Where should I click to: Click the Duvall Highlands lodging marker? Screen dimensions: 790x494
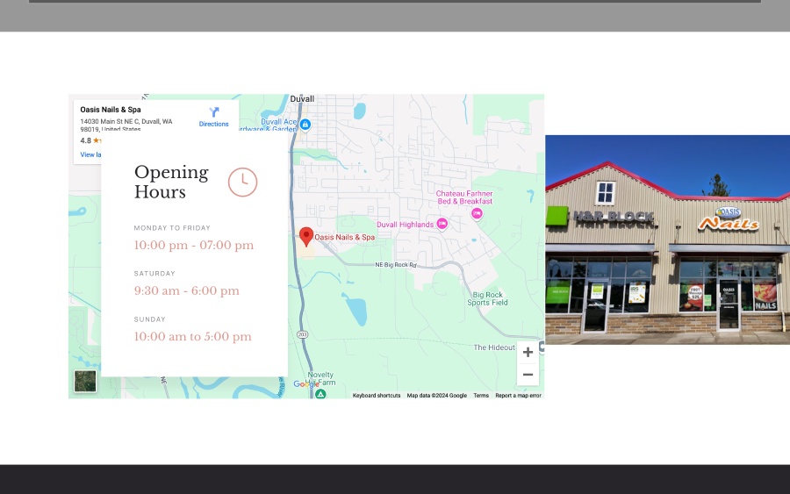click(x=442, y=224)
